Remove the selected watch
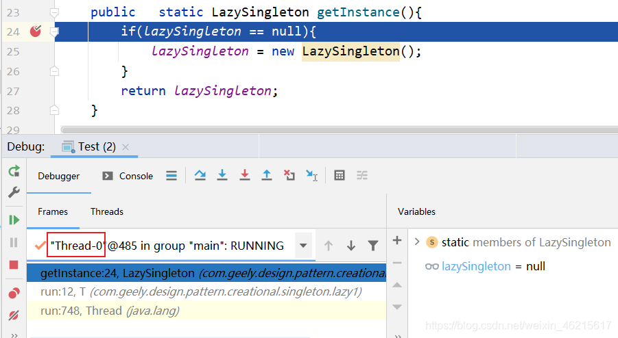 [397, 263]
